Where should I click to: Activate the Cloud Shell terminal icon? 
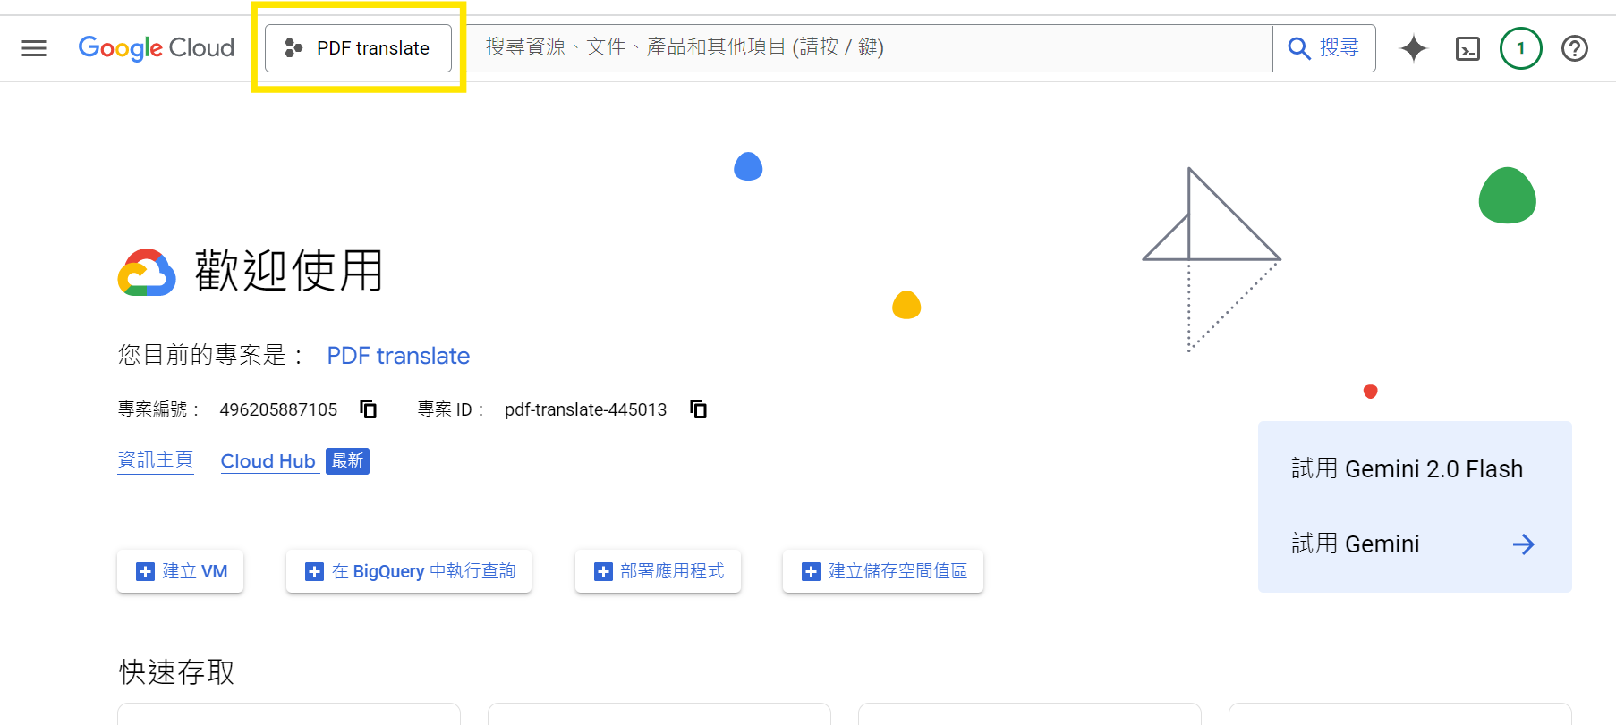click(1467, 48)
